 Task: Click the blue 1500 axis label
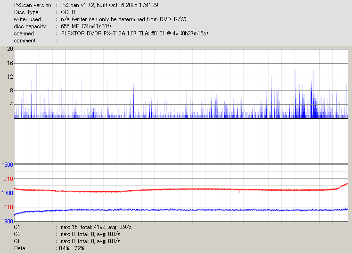click(x=7, y=164)
